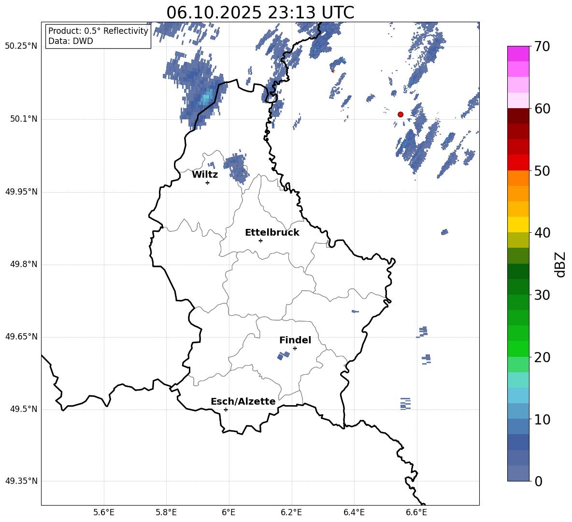Click the 49.5°N latitude label

coord(24,409)
